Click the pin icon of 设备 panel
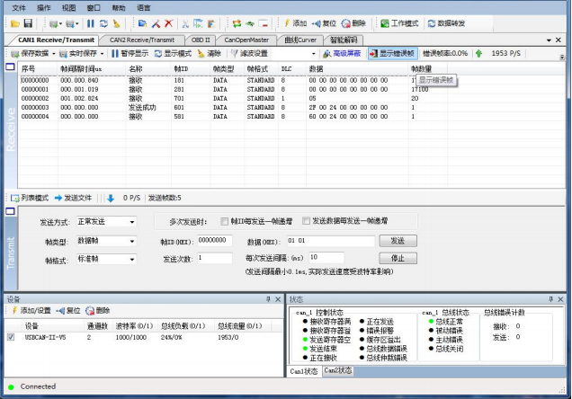572x399 pixels. pyautogui.click(x=268, y=299)
